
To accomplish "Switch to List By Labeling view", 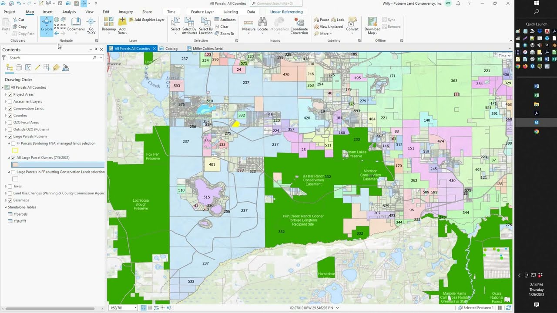I will click(56, 67).
